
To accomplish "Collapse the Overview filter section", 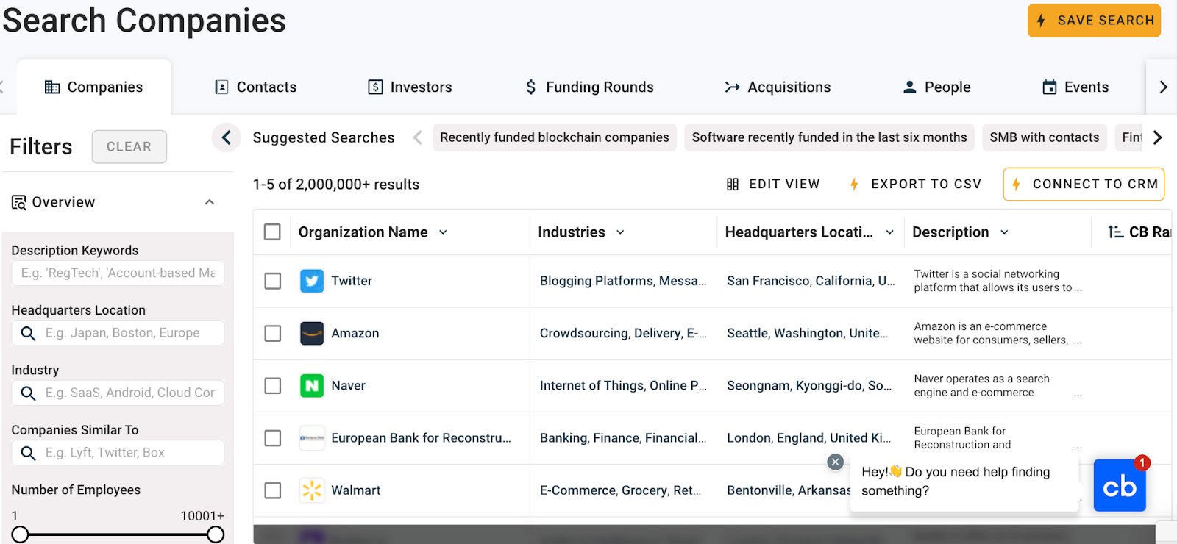I will (210, 202).
